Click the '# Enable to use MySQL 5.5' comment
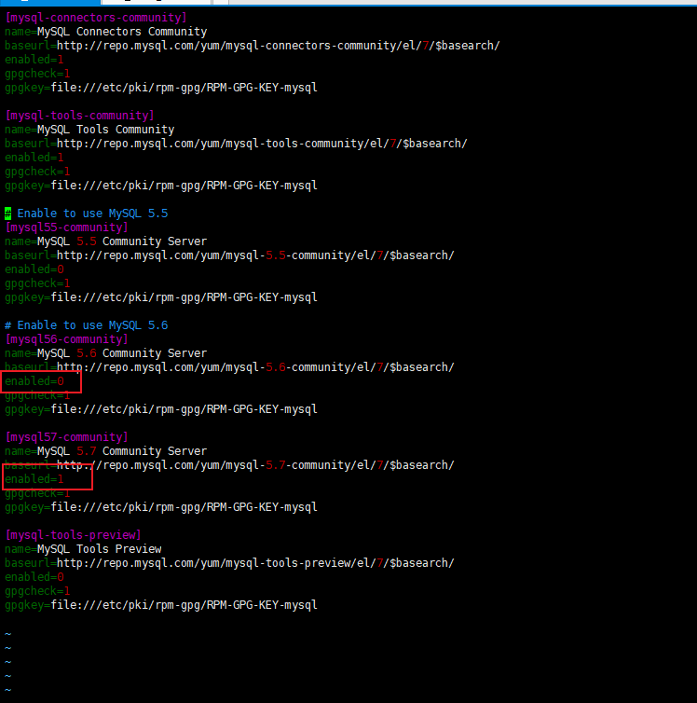Viewport: 697px width, 703px height. 86,214
